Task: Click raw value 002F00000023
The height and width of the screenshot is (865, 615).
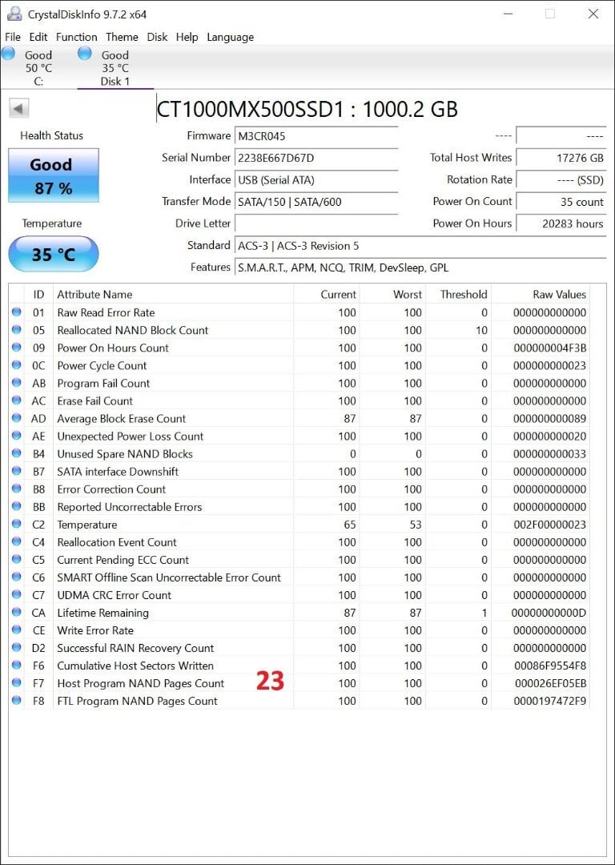Action: pos(550,524)
